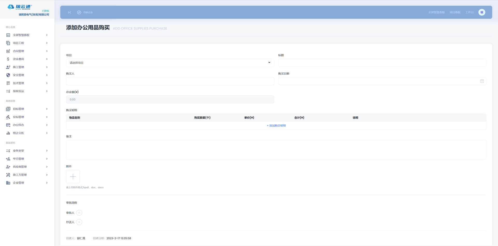Screen dimensions: 498x246
Task: Open the user avatar in header
Action: click(482, 12)
